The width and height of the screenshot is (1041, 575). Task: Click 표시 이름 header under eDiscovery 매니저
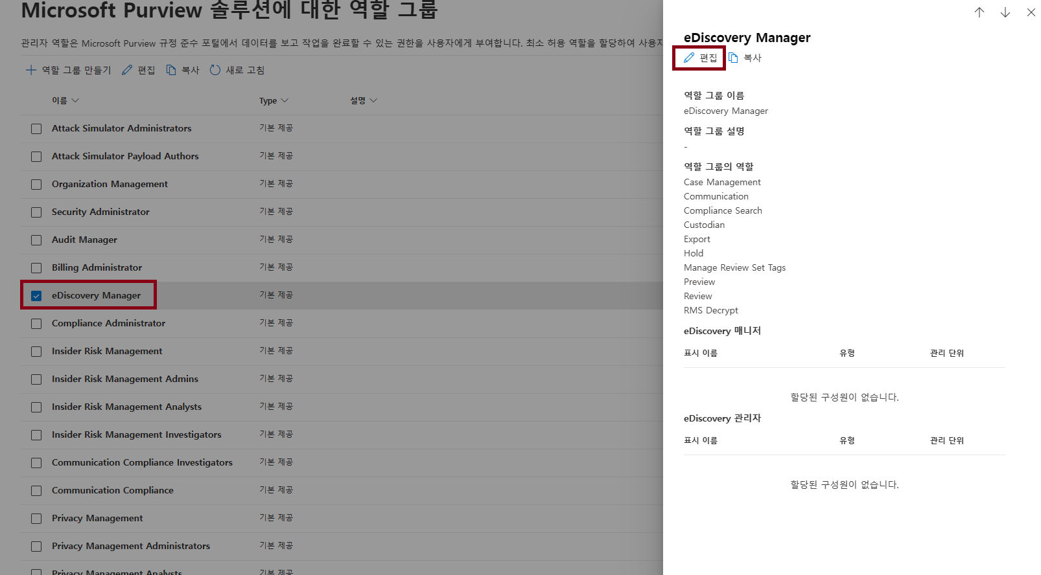pyautogui.click(x=701, y=353)
